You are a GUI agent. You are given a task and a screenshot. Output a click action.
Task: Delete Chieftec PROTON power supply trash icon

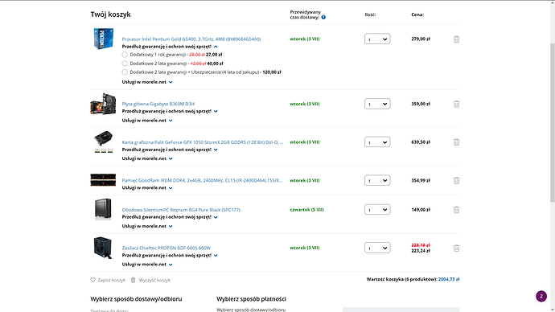click(456, 248)
